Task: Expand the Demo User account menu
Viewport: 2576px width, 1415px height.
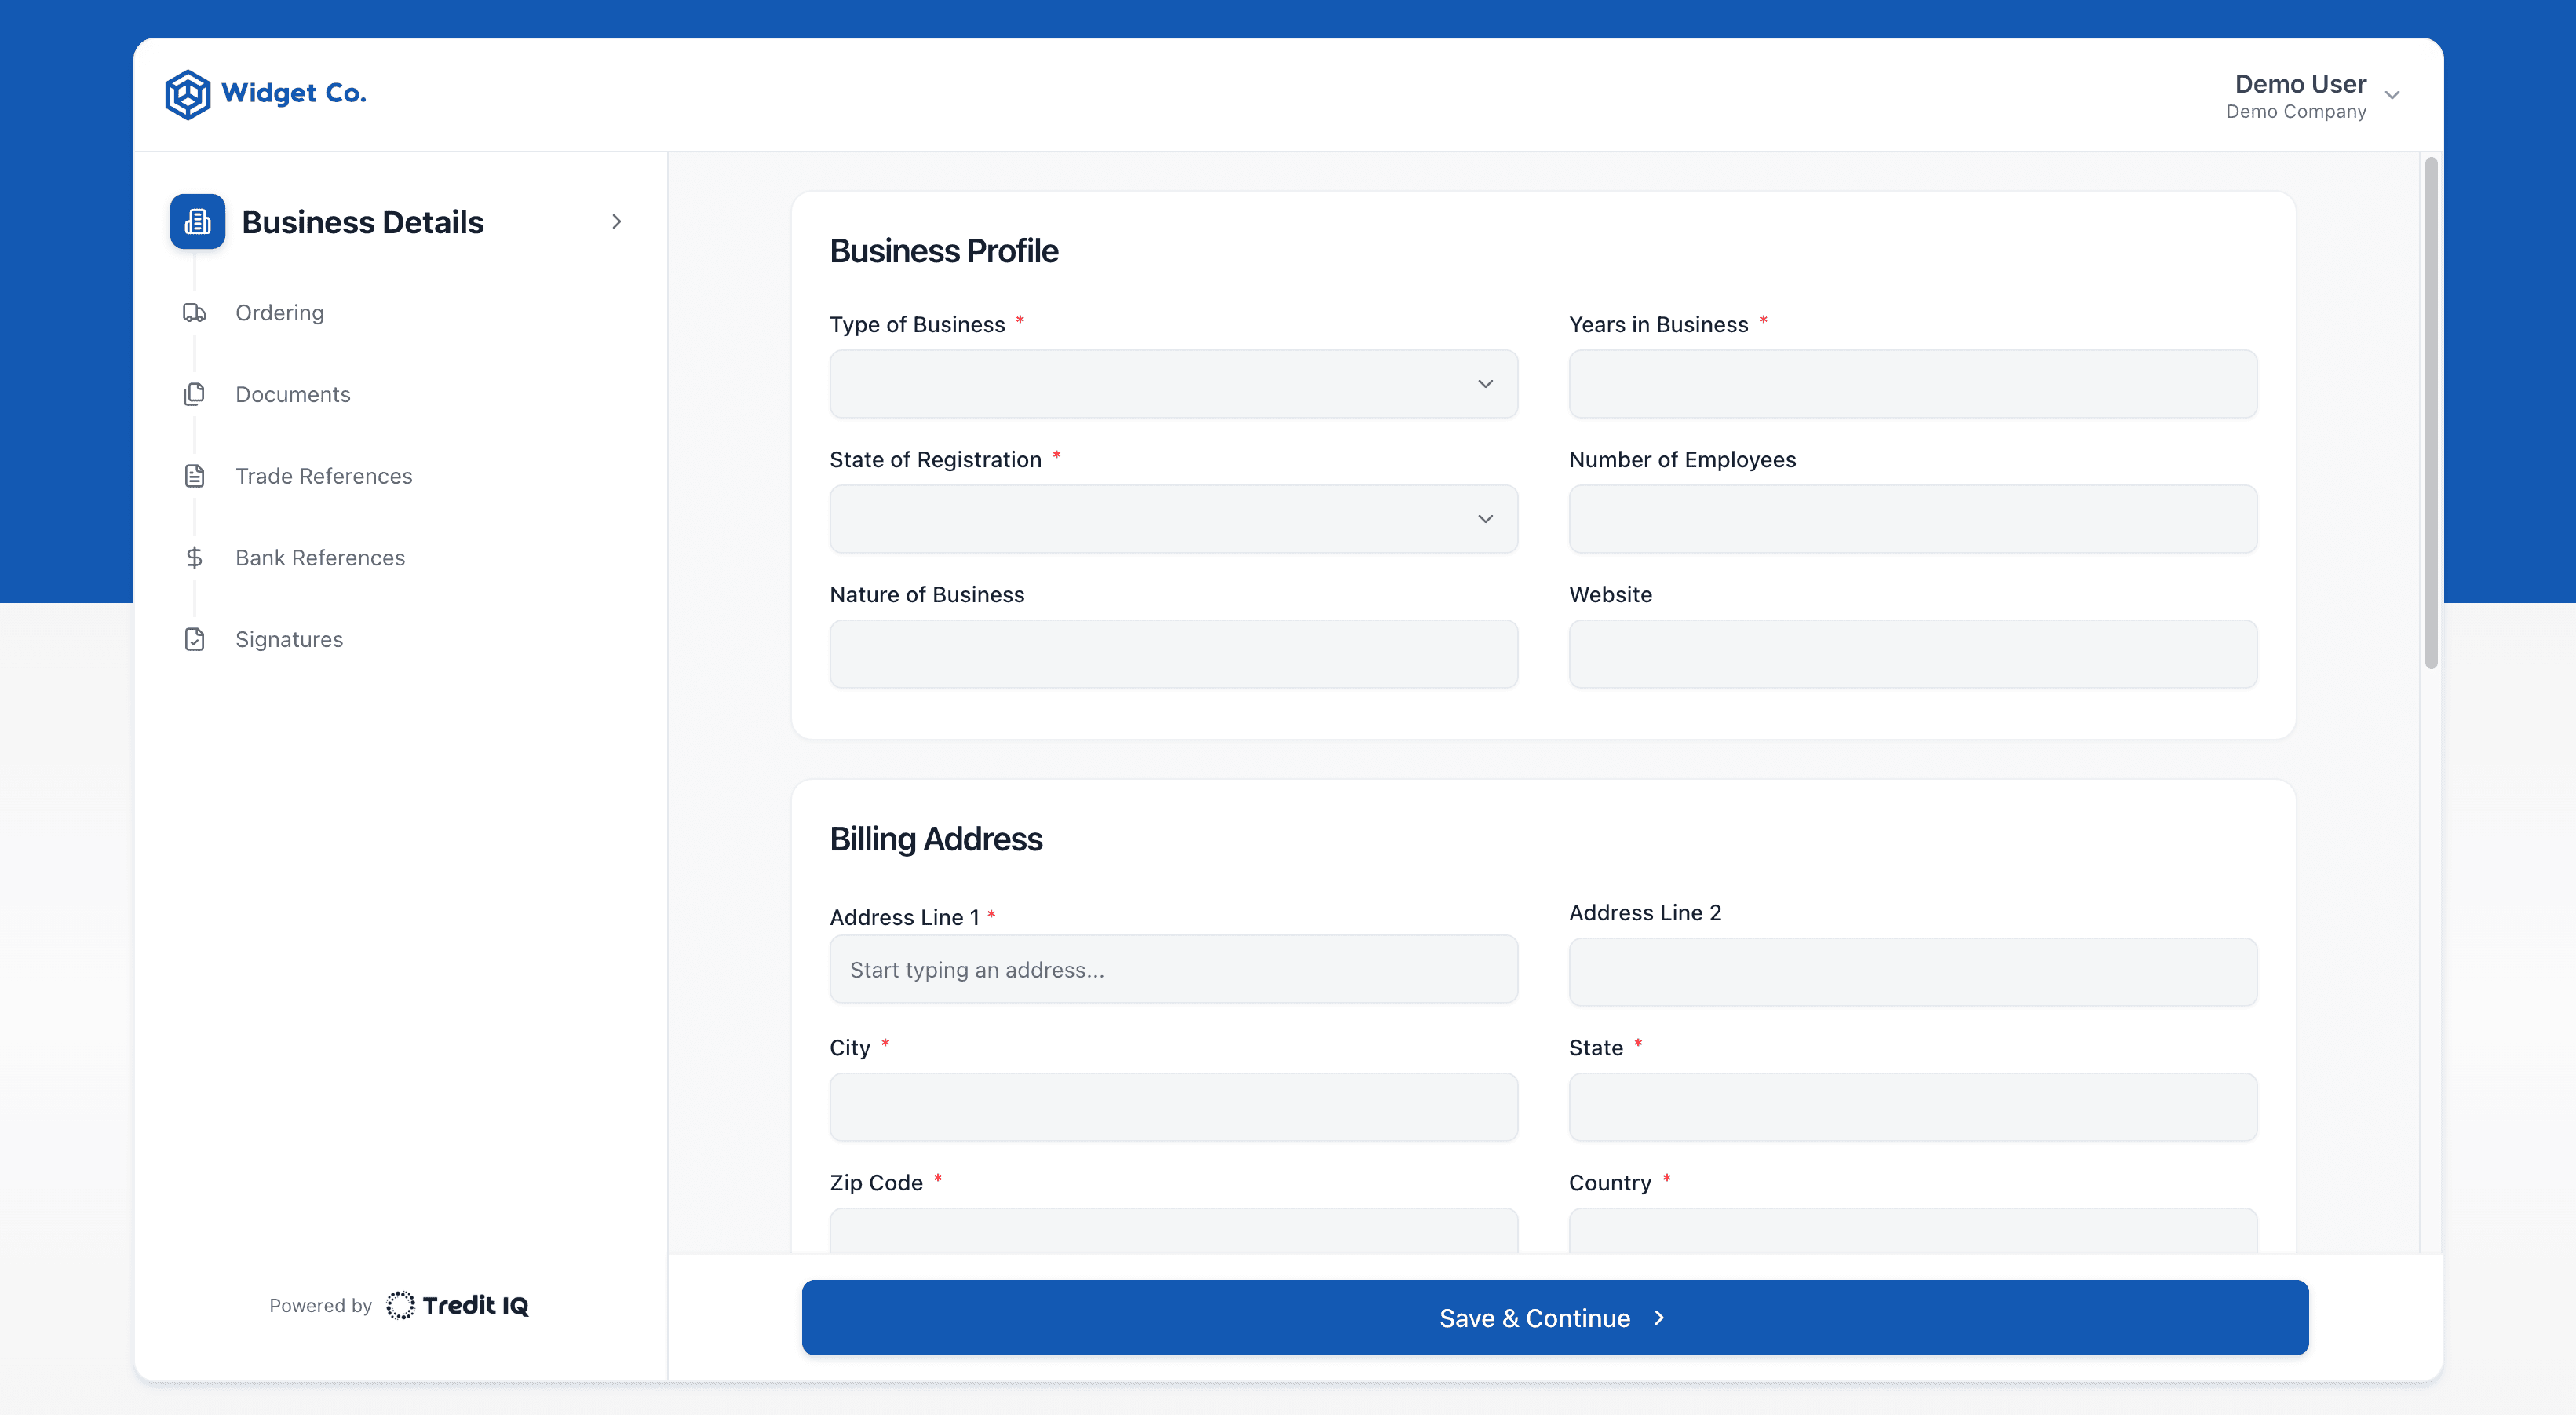Action: [x=2392, y=95]
